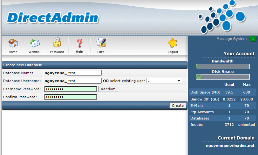The image size is (258, 155).
Task: Click the Disk Space (MB) row label
Action: [x=205, y=92]
